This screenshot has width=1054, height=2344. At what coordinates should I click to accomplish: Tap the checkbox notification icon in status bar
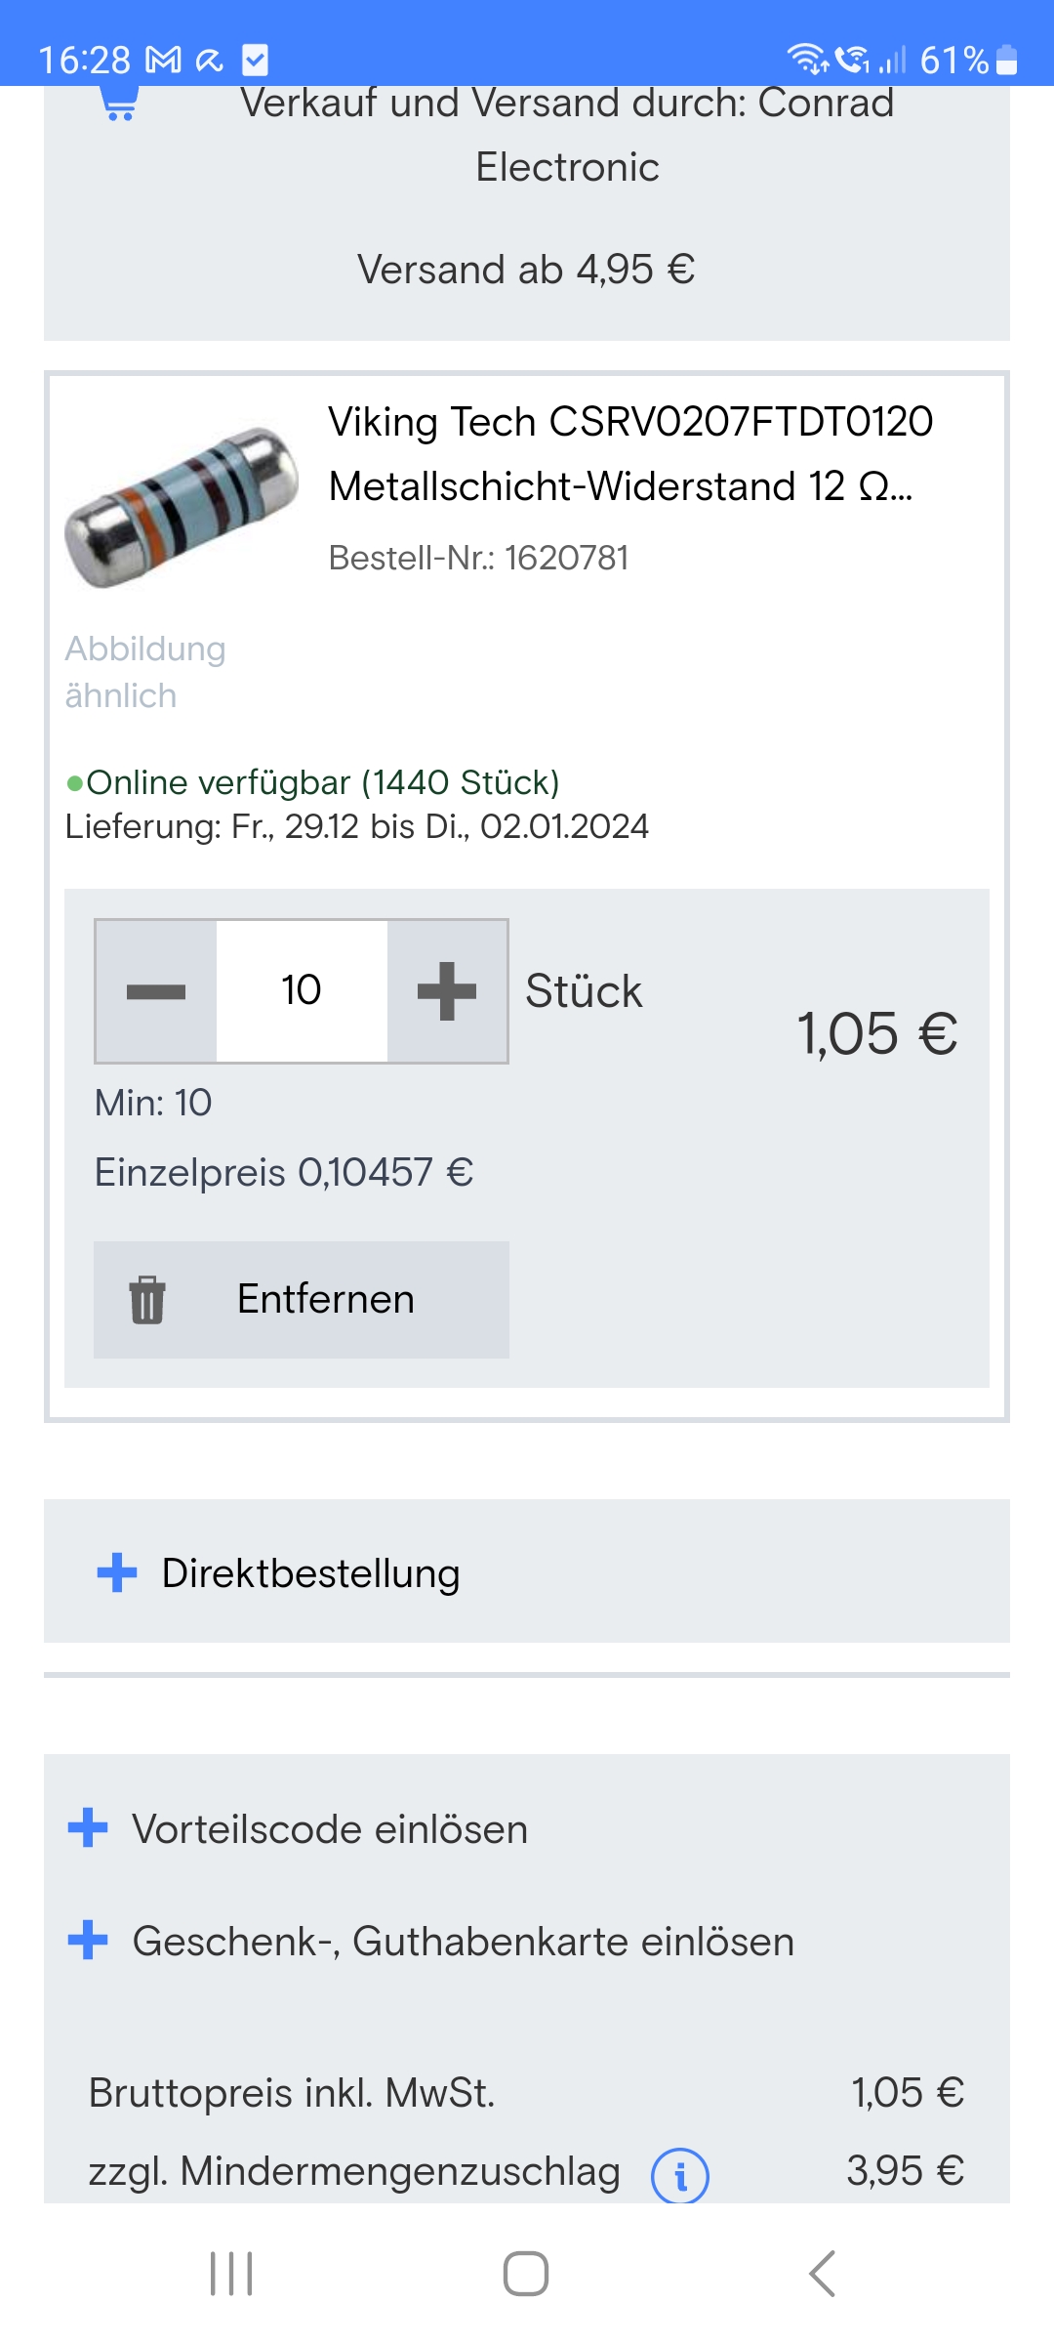coord(255,61)
